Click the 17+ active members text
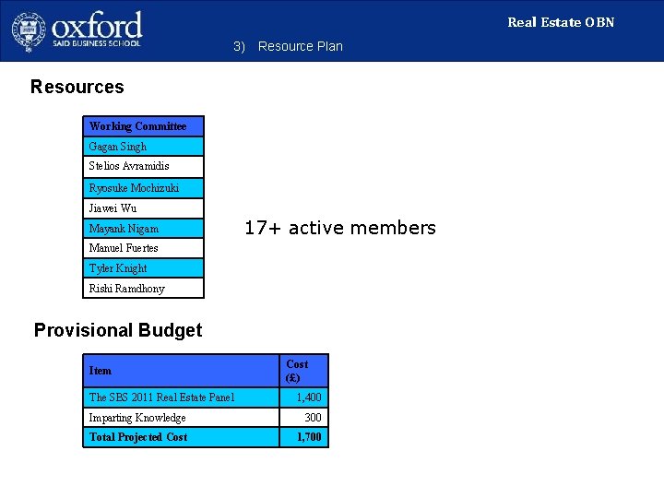 (x=340, y=228)
